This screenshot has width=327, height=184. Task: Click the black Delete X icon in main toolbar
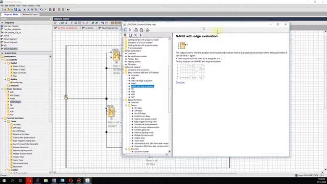click(x=25, y=10)
